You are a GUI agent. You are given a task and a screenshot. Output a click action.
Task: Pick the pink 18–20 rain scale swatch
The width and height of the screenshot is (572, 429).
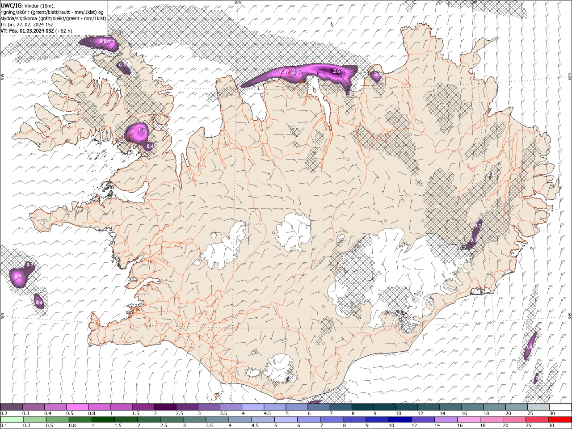click(x=492, y=420)
